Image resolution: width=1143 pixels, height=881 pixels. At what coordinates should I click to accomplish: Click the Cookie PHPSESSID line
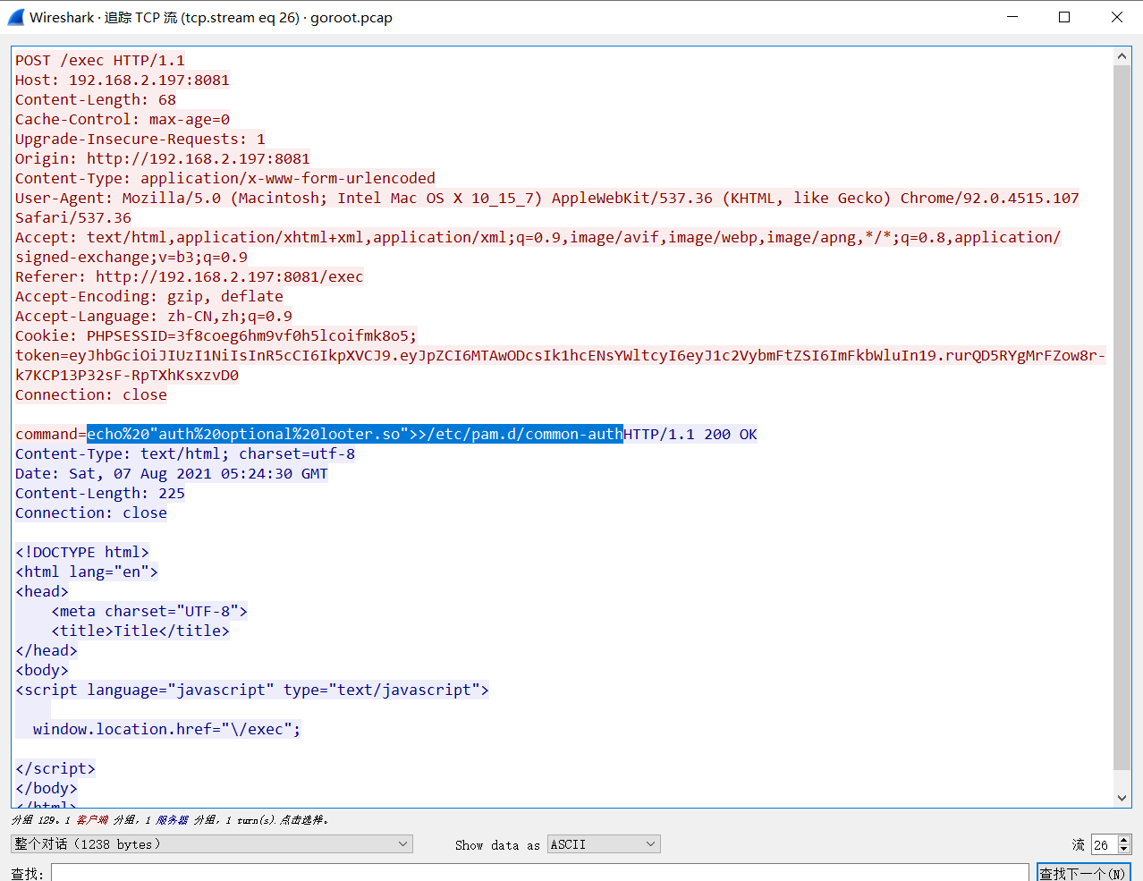click(x=216, y=335)
